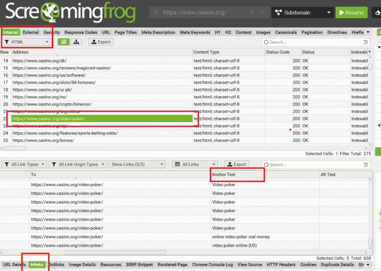Click upper table horizontal scrollbar

[15, 148]
